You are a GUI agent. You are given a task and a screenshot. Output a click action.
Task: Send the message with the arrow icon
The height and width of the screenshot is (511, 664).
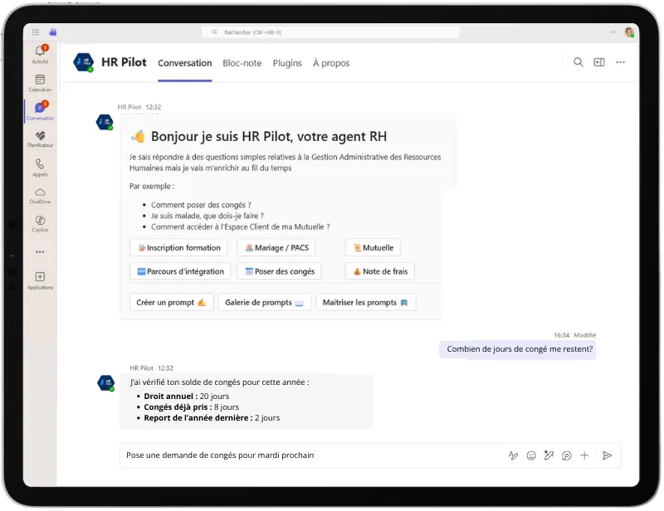click(608, 455)
